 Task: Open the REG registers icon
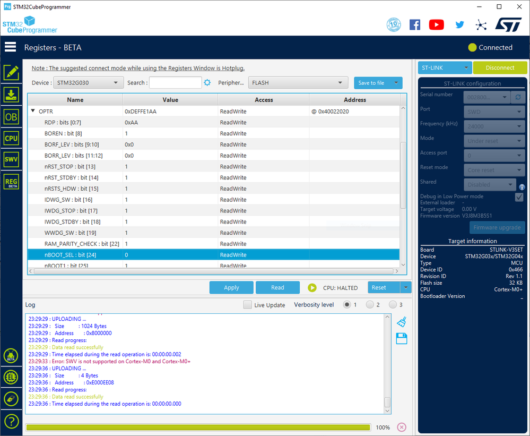click(x=11, y=182)
